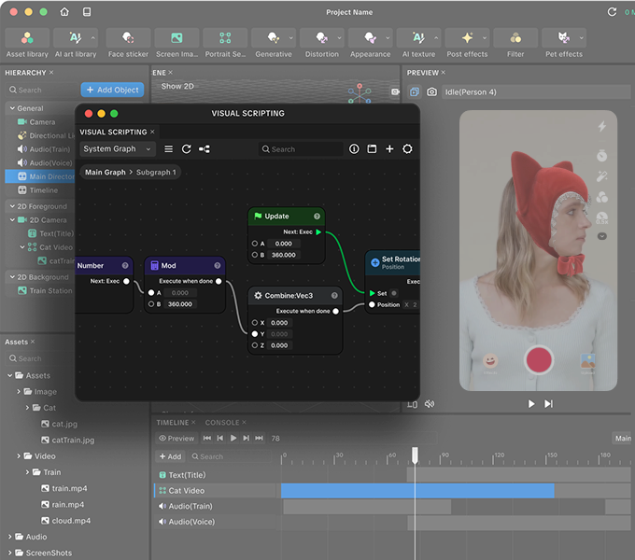Screen dimensions: 635x560
Task: Click the Timeline playhead marker
Action: coord(415,455)
